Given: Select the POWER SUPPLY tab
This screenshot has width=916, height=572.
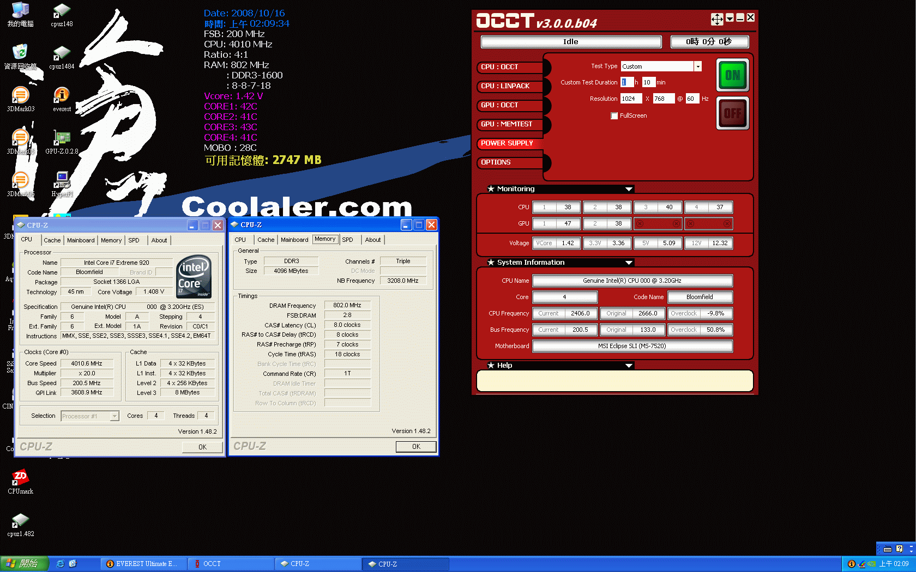Looking at the screenshot, I should (x=510, y=143).
